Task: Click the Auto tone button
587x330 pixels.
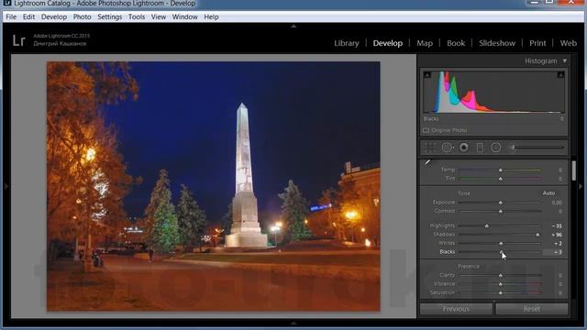Action: tap(548, 193)
